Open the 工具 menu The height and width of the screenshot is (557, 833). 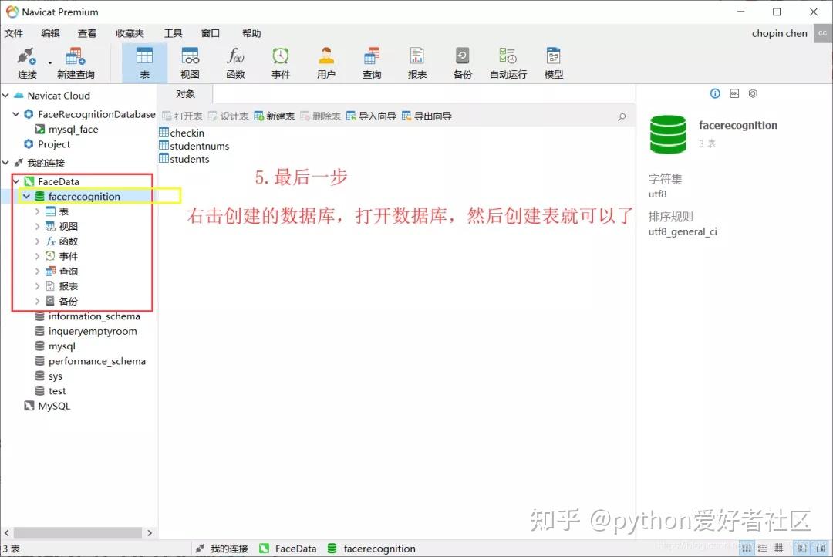coord(171,33)
